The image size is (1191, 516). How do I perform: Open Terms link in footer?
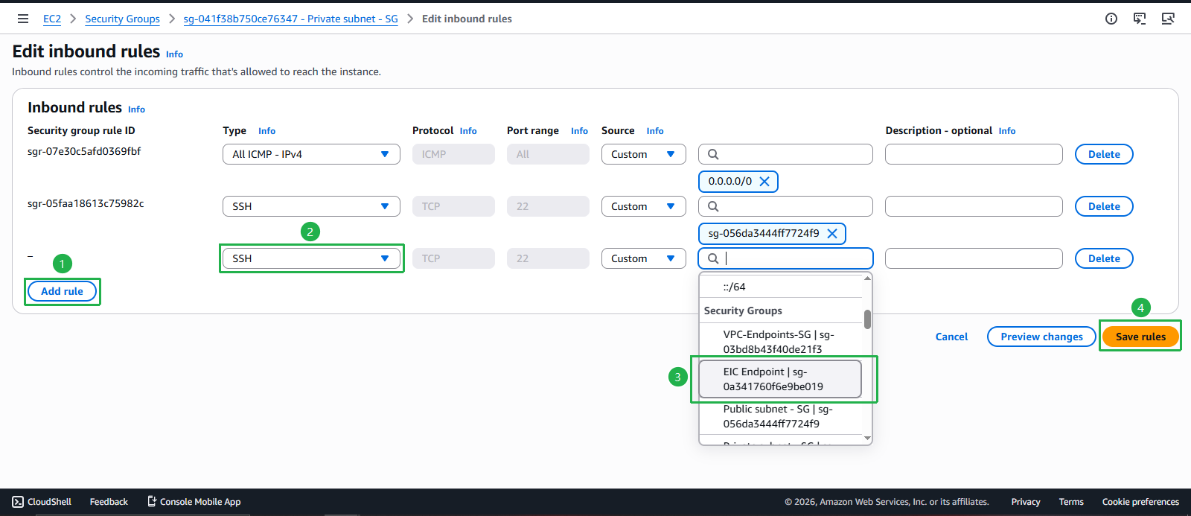(1071, 502)
